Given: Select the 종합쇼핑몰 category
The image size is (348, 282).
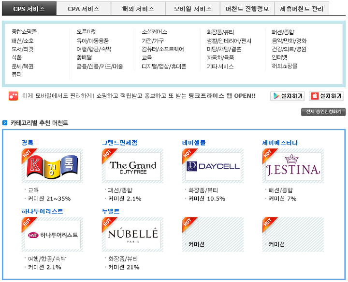Looking at the screenshot, I should [24, 32].
